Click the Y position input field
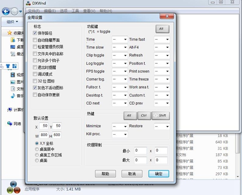242x195 pixels. point(57,126)
